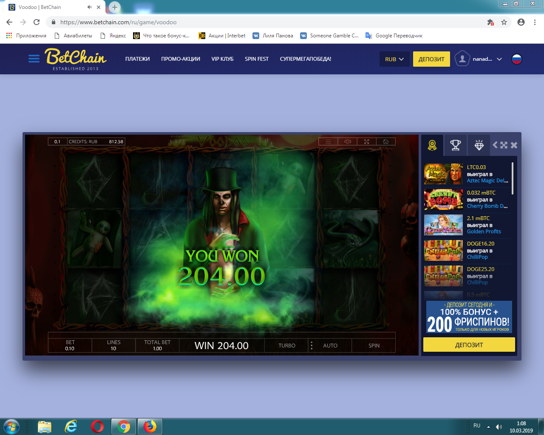Collapse the side panel with left chevron
Viewport: 544px width, 435px height.
point(495,145)
